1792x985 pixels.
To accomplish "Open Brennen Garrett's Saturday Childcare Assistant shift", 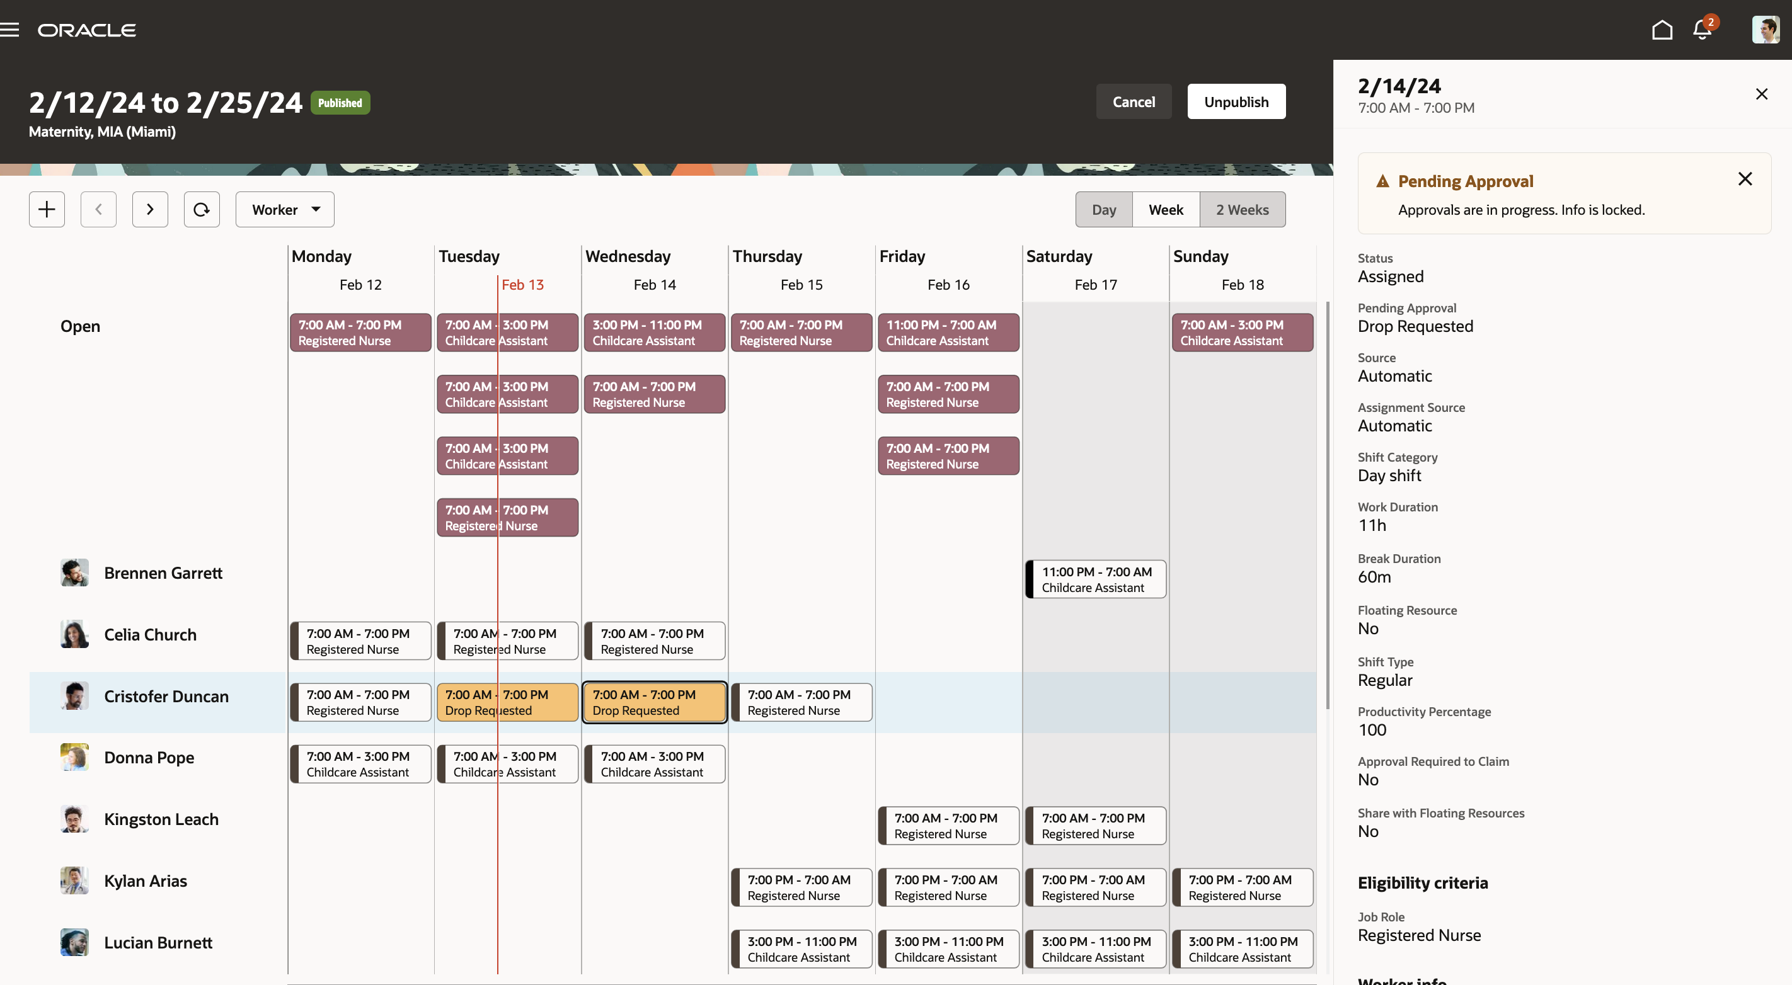I will tap(1096, 579).
